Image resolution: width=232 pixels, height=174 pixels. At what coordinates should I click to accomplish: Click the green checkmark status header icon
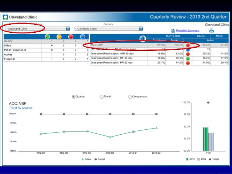pyautogui.click(x=47, y=37)
